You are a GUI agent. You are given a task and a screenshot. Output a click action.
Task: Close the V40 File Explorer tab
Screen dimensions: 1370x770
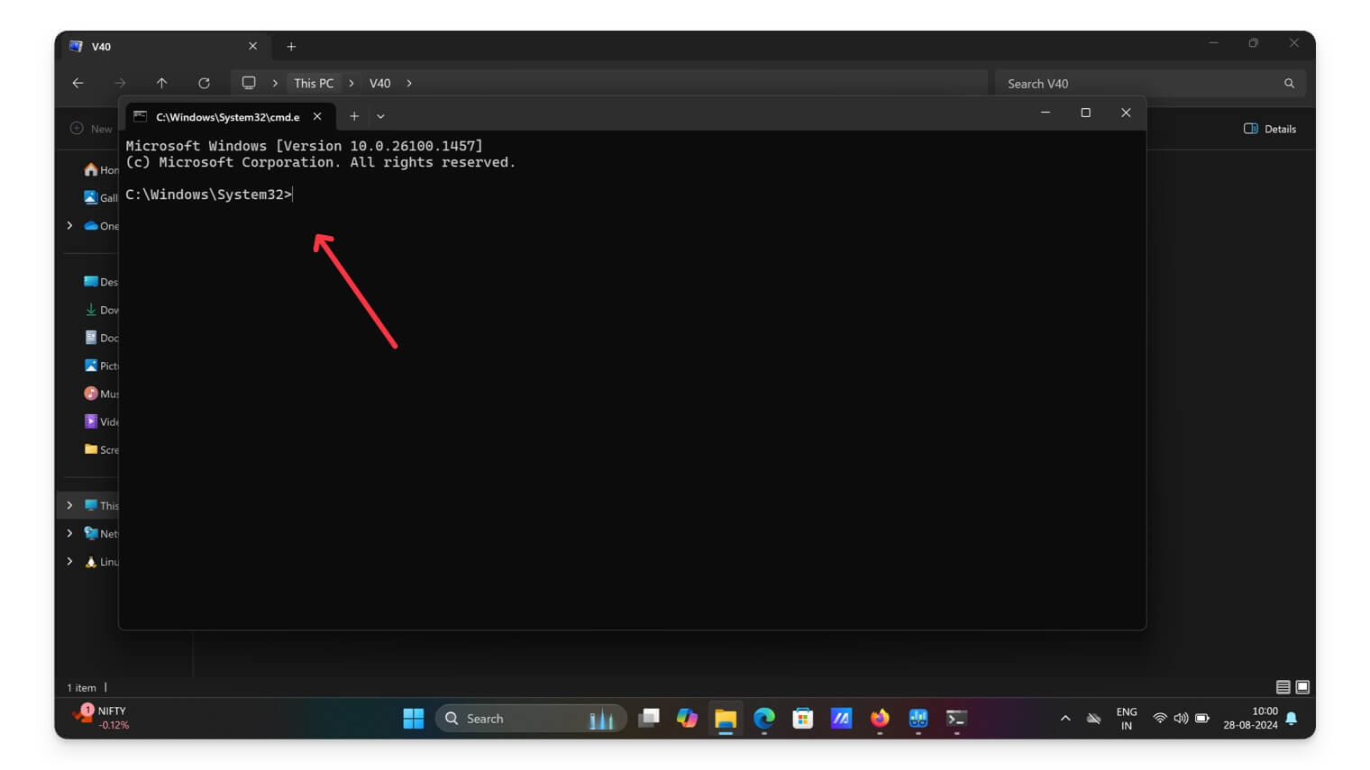pos(252,46)
